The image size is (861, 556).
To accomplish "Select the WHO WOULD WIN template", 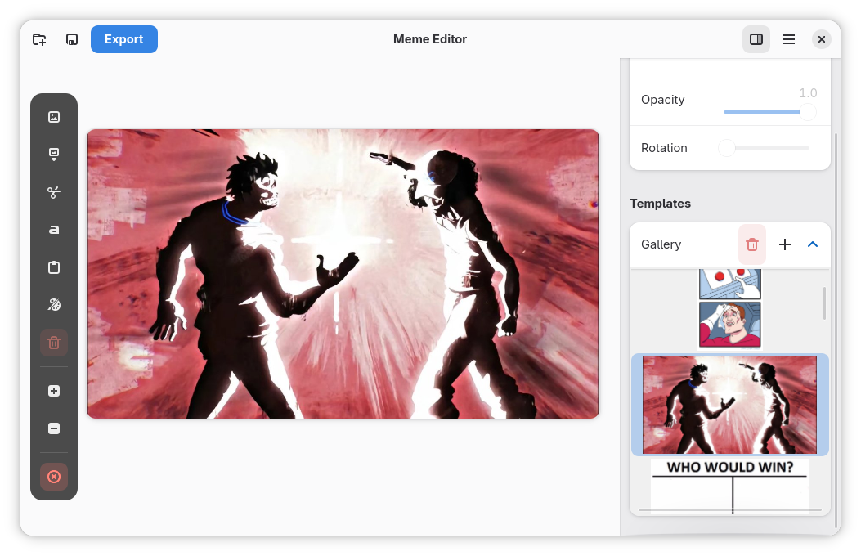I will [x=729, y=486].
